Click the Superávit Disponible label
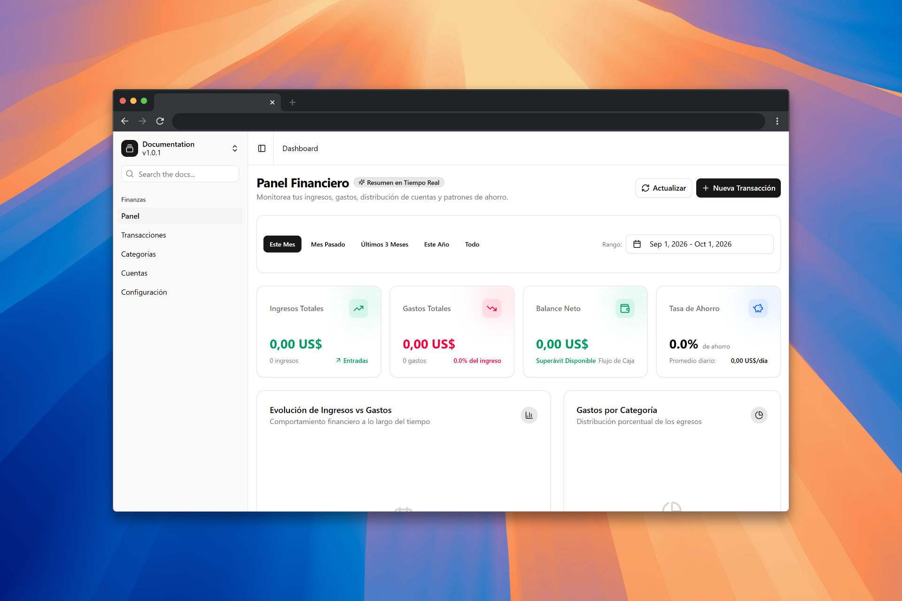Viewport: 902px width, 601px height. tap(566, 361)
